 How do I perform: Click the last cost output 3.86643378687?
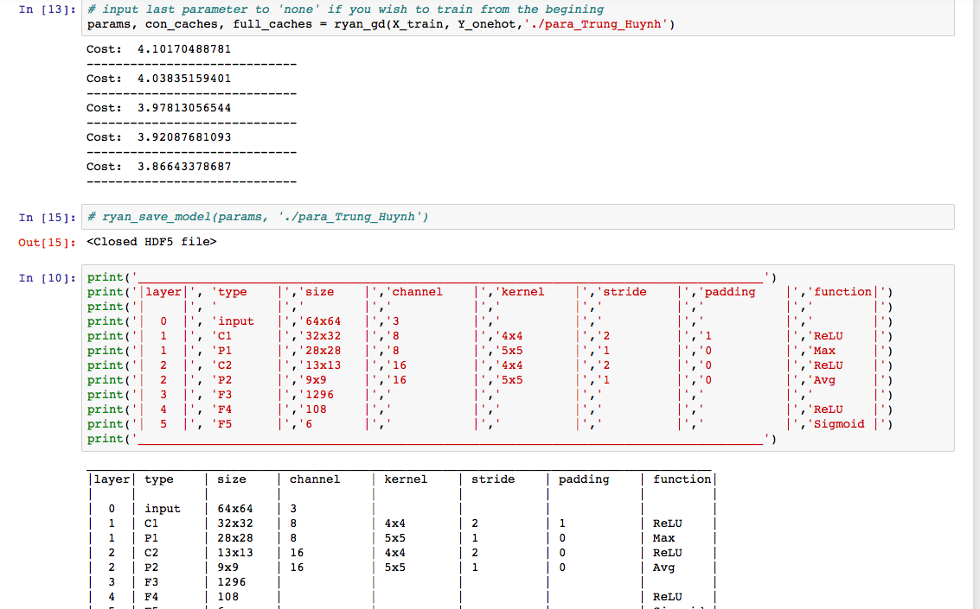[x=184, y=167]
